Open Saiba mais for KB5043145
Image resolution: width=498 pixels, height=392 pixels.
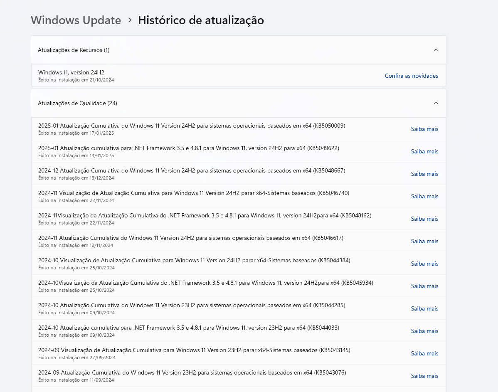(x=424, y=354)
